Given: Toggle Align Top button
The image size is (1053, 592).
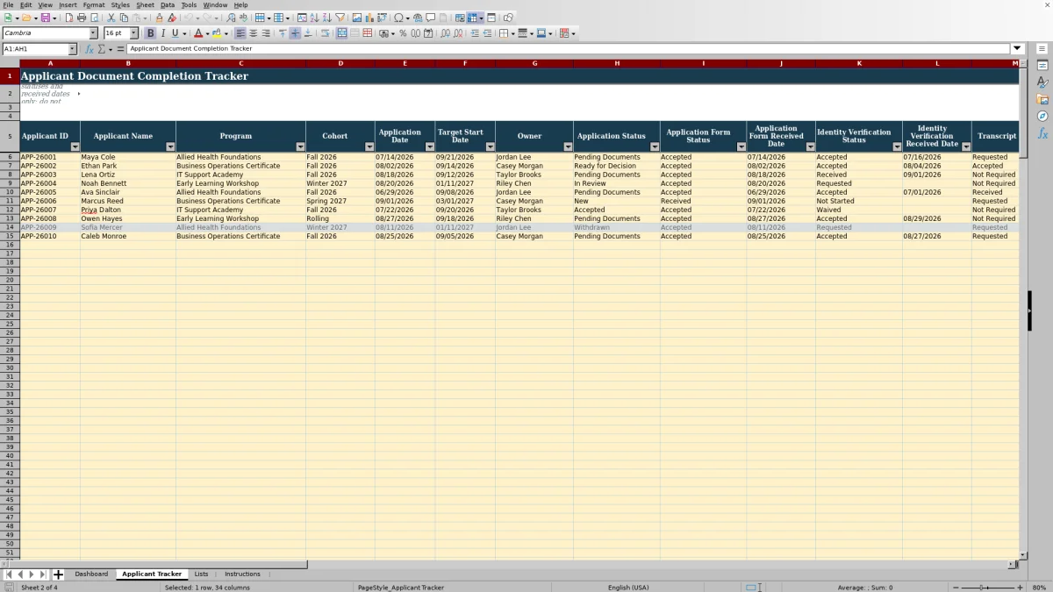Looking at the screenshot, I should 283,33.
